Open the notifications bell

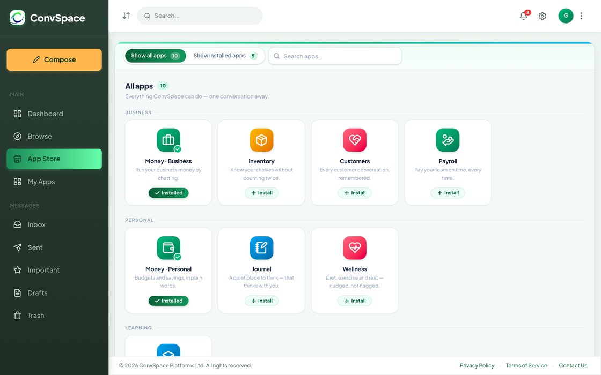click(x=523, y=16)
